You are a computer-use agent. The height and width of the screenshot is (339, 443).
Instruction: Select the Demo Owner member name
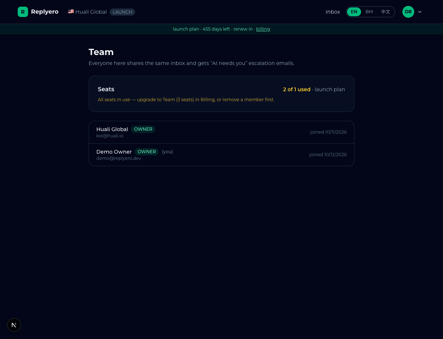click(114, 152)
